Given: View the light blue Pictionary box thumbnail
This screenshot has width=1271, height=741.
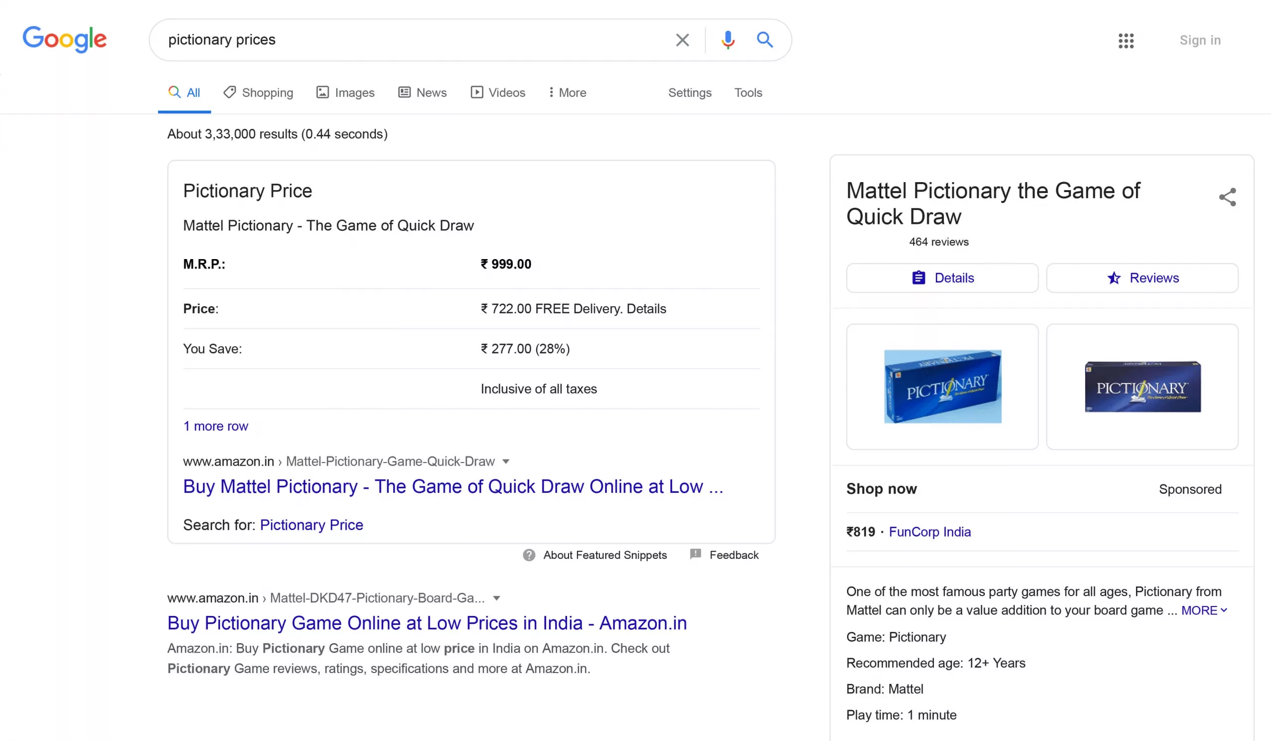Looking at the screenshot, I should pos(942,387).
